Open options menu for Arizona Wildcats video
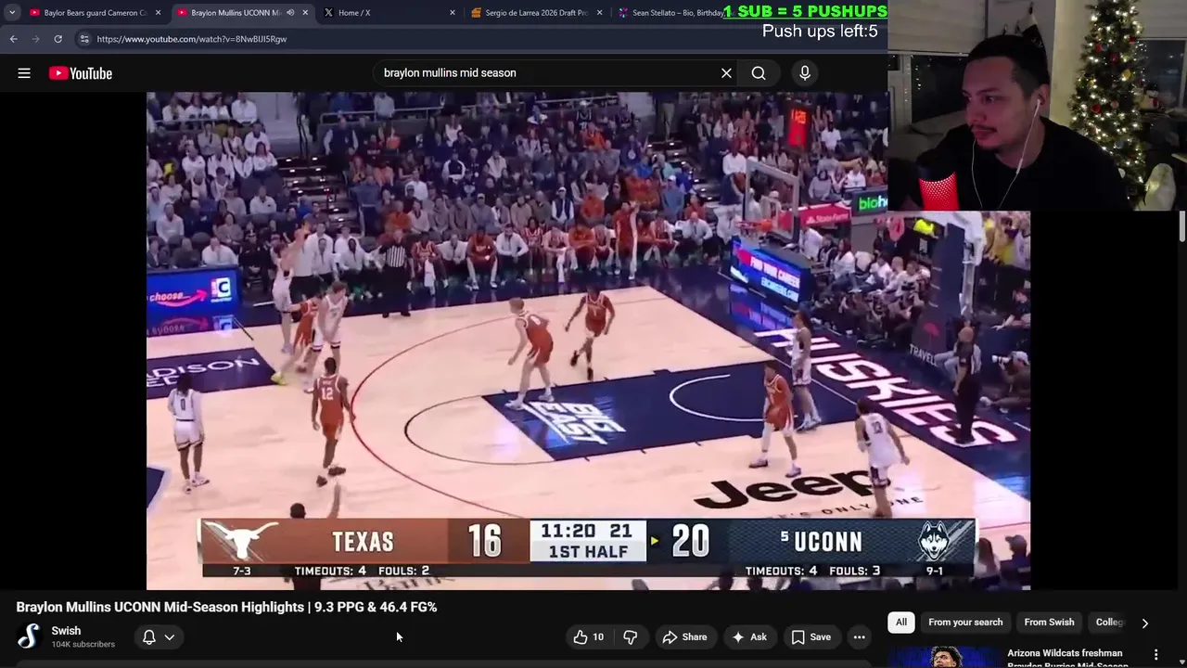 point(1155,655)
